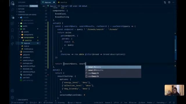This screenshot has width=186, height=104.
Task: Click the Live Share status item
Action: (x=48, y=103)
